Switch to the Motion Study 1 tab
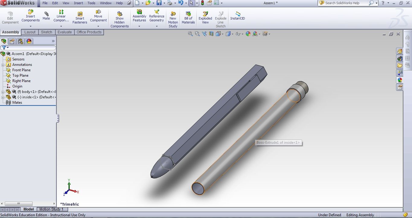412x218 pixels. pyautogui.click(x=52, y=209)
